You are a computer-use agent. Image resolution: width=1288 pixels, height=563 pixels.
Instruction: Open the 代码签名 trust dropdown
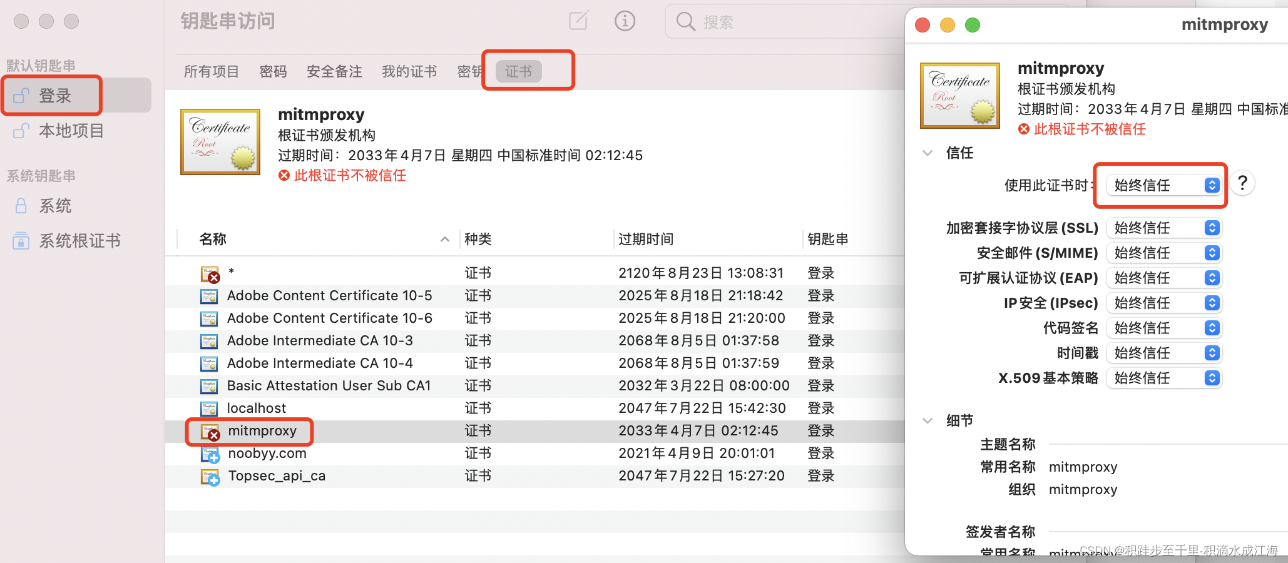click(x=1163, y=328)
